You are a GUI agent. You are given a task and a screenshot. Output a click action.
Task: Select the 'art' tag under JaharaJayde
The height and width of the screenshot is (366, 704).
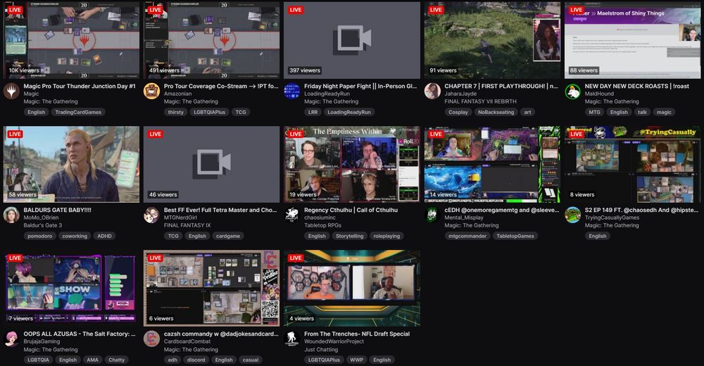(527, 113)
